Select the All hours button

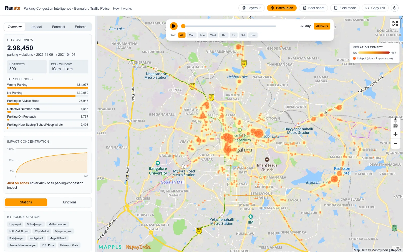322,26
